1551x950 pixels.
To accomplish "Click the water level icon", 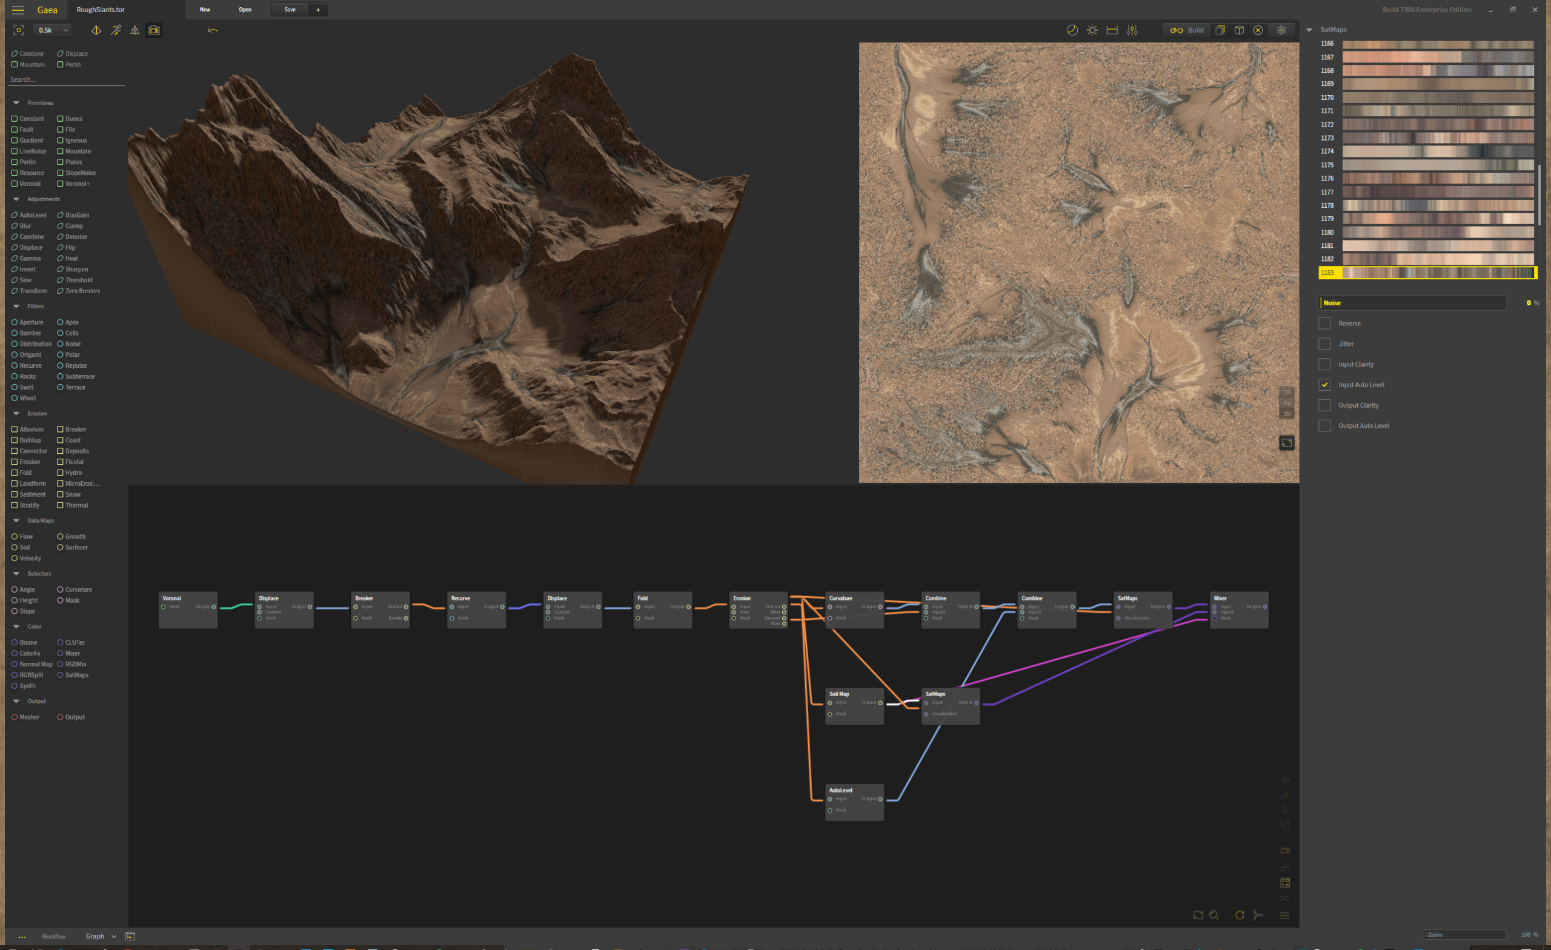I will click(1112, 30).
